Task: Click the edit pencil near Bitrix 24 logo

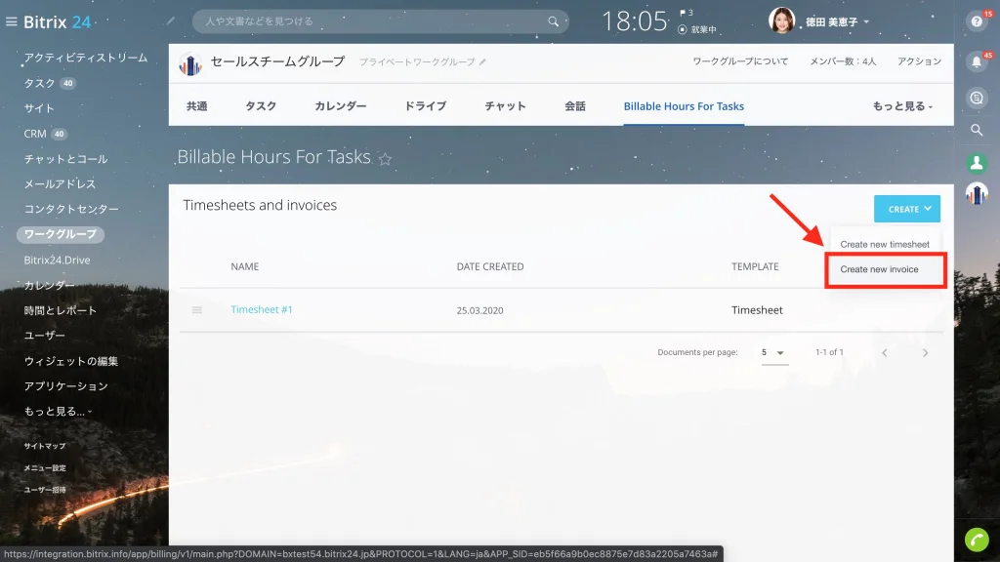Action: point(170,21)
